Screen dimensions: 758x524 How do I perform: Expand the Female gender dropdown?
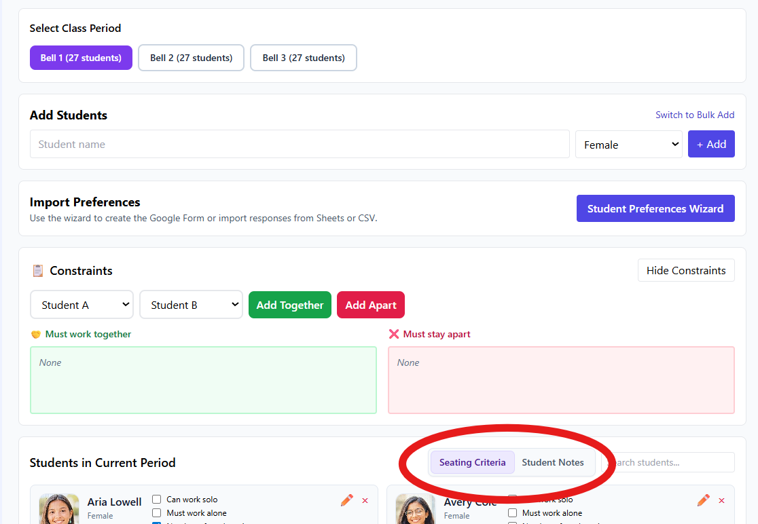628,145
